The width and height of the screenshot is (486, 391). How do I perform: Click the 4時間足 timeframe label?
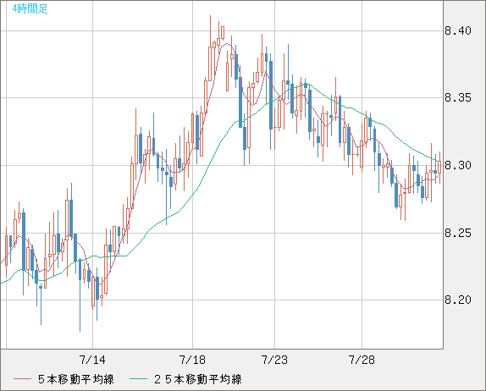[30, 8]
